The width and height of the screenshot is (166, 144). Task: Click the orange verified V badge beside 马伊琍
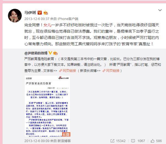[x=40, y=13]
